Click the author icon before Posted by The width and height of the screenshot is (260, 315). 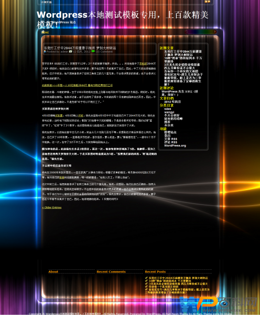45,51
